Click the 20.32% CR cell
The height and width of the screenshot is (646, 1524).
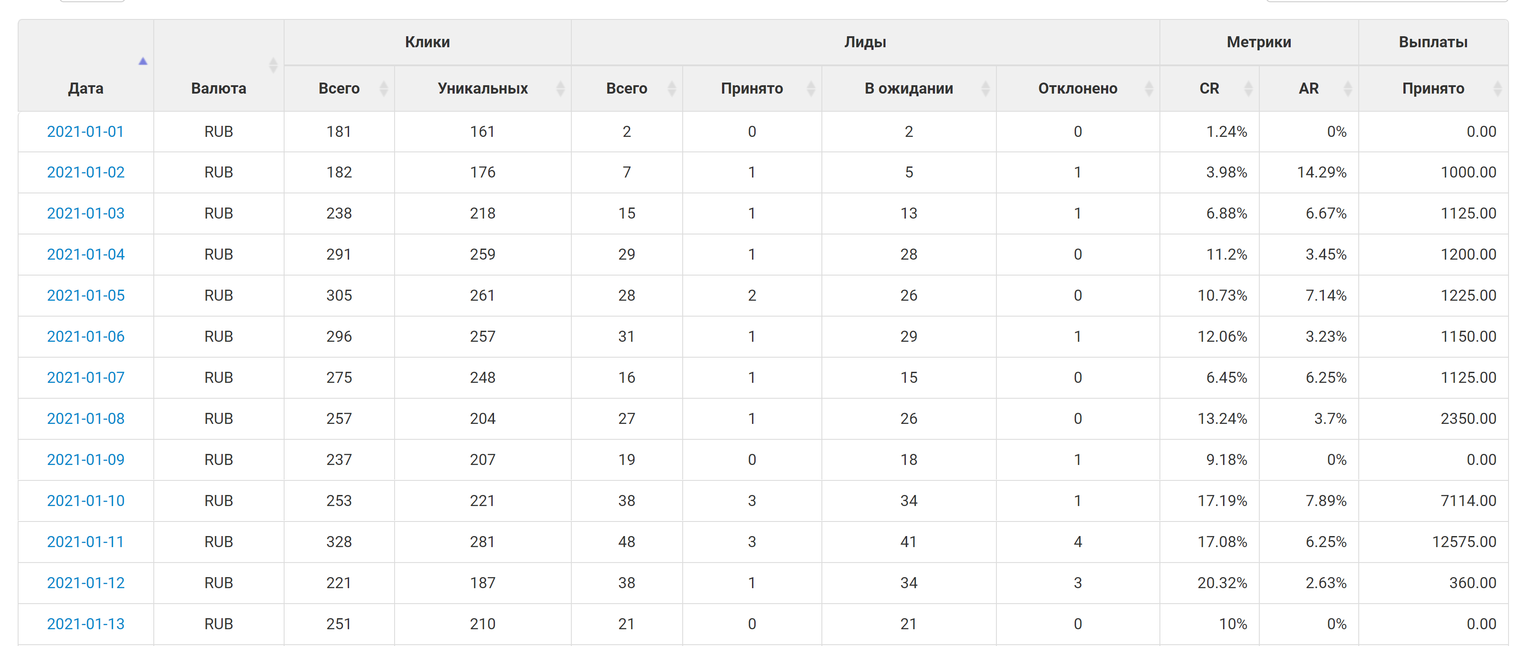pos(1222,583)
